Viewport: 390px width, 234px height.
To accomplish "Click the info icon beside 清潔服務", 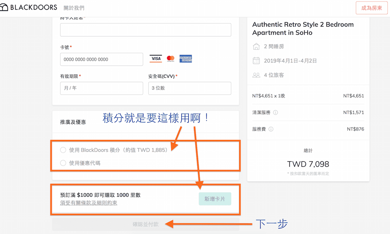I will pos(275,113).
